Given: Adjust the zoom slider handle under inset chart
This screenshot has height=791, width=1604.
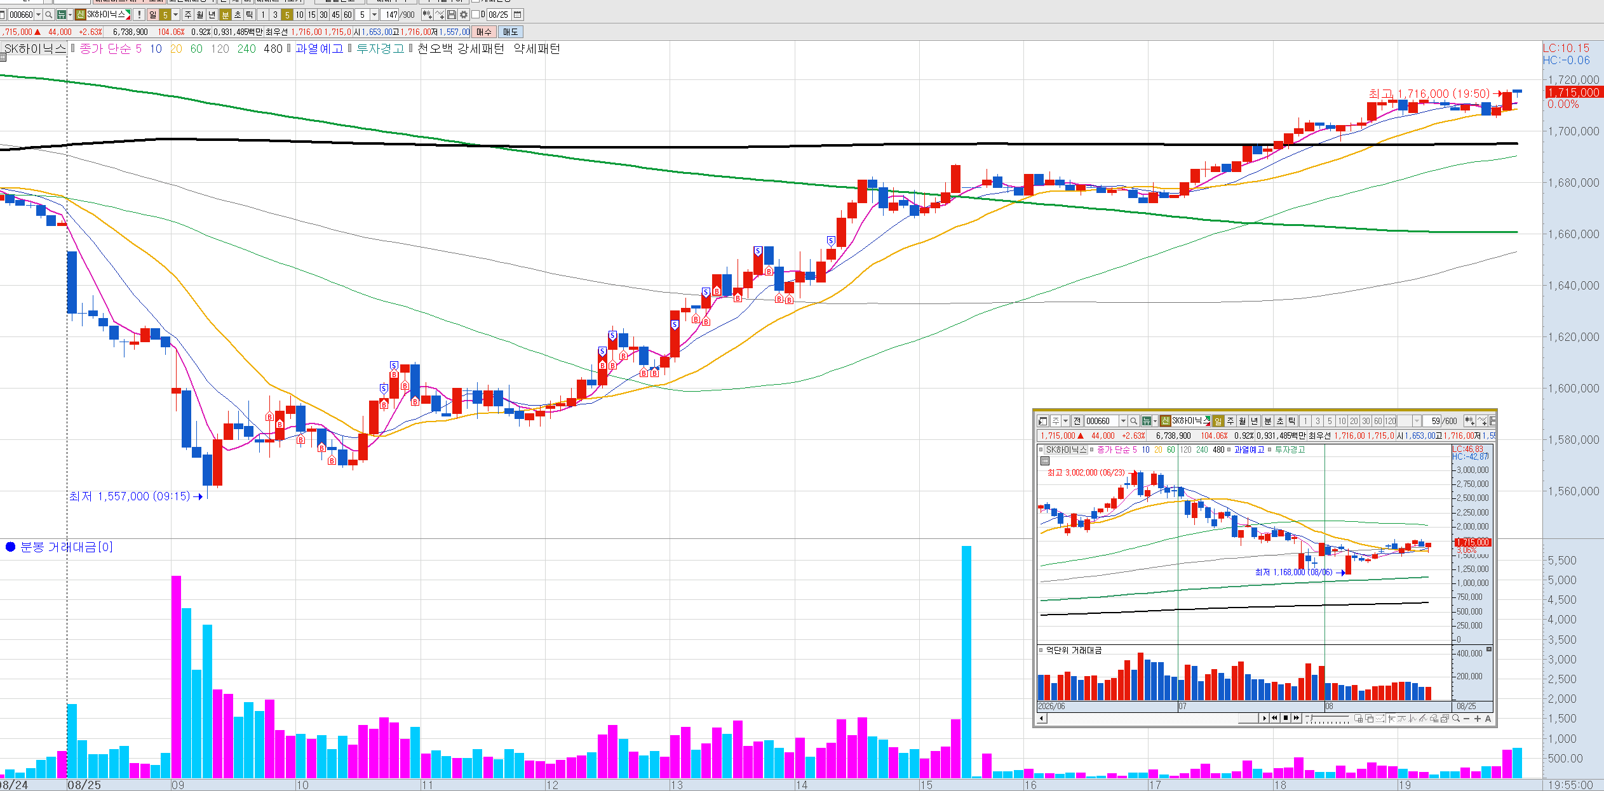Looking at the screenshot, I should (1311, 717).
